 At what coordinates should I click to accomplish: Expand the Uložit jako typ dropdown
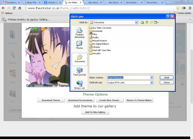coord(152,83)
